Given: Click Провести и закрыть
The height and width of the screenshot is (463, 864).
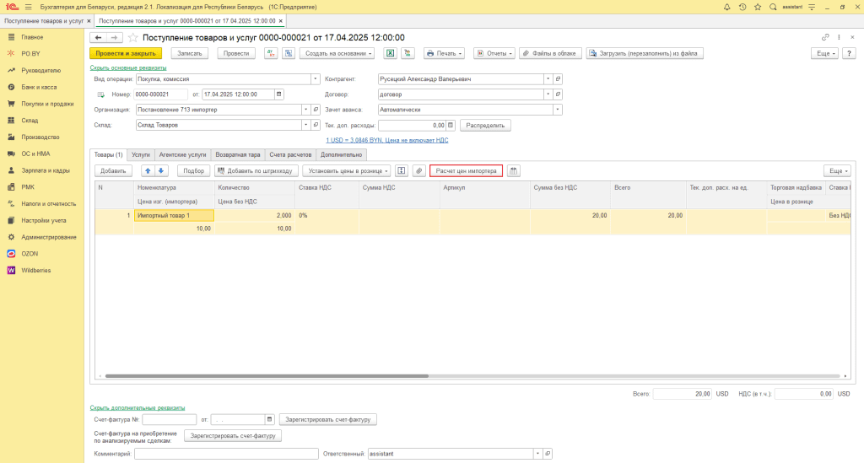Looking at the screenshot, I should (126, 53).
